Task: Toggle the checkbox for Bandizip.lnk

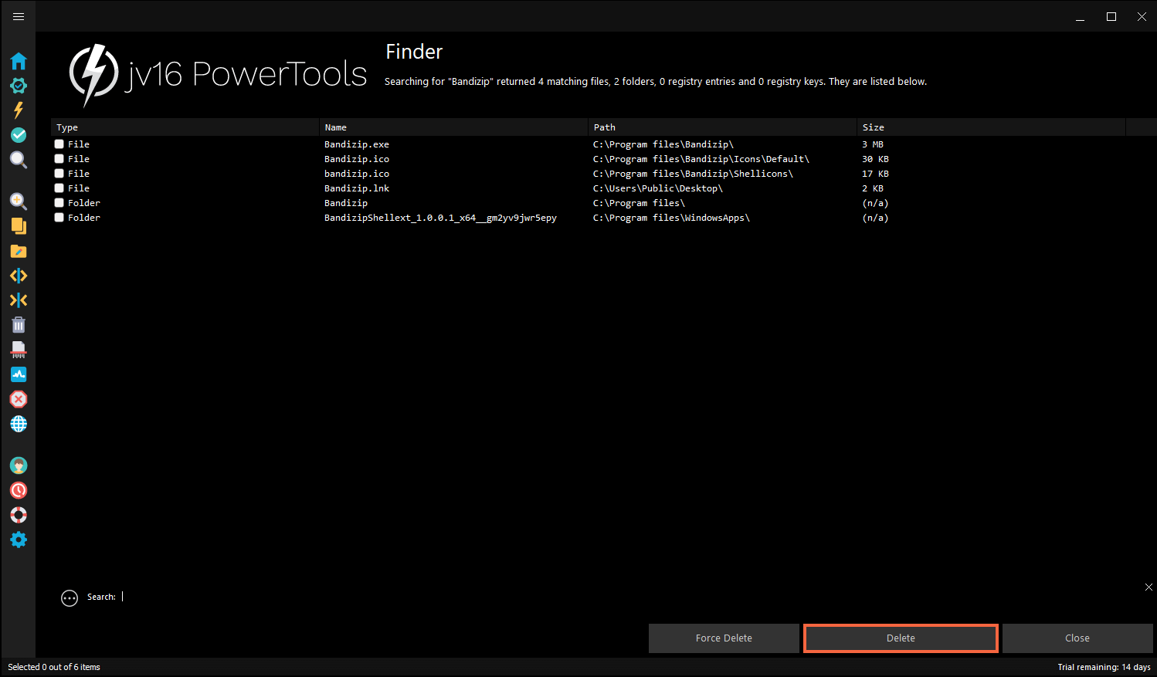Action: [59, 188]
